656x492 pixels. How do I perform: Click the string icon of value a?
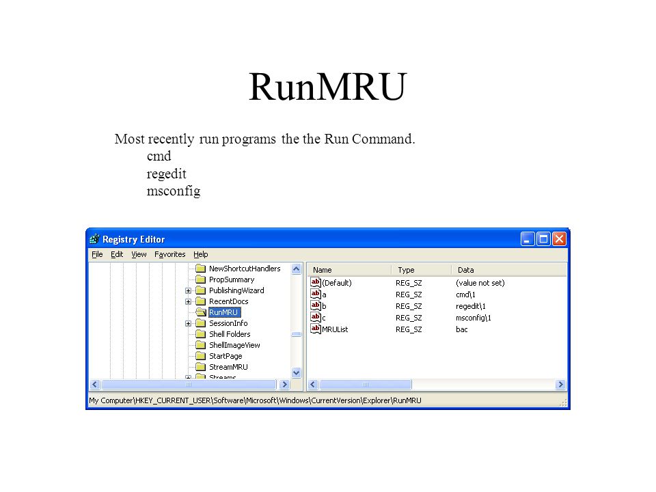[x=316, y=294]
